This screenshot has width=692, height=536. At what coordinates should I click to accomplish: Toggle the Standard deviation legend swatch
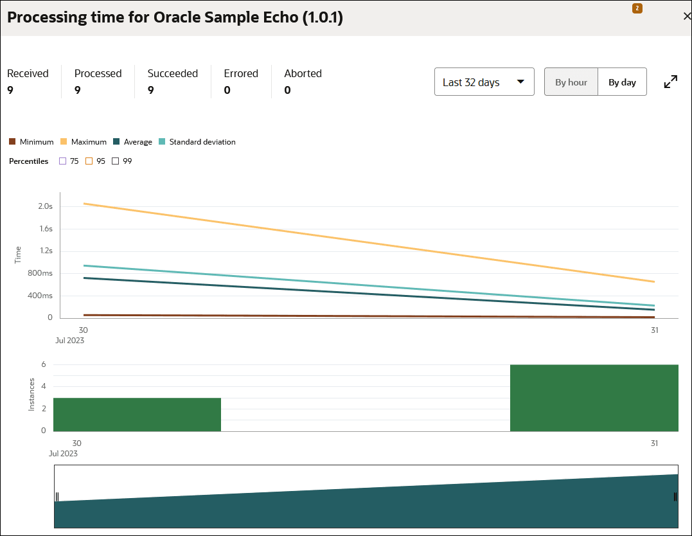[162, 142]
